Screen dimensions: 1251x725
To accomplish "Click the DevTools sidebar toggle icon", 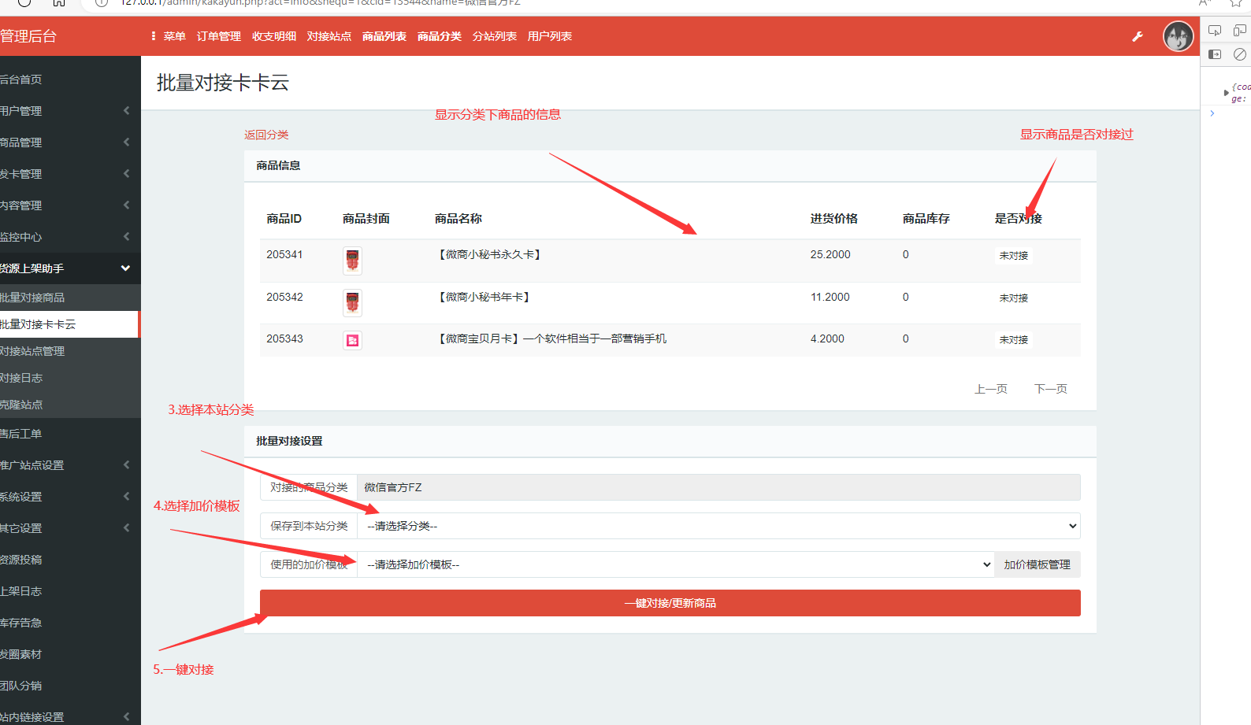I will (x=1215, y=54).
